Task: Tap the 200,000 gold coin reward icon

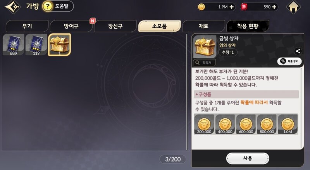Action: click(204, 124)
